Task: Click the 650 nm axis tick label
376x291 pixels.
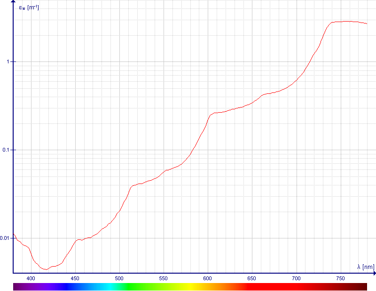Action: tap(252, 278)
